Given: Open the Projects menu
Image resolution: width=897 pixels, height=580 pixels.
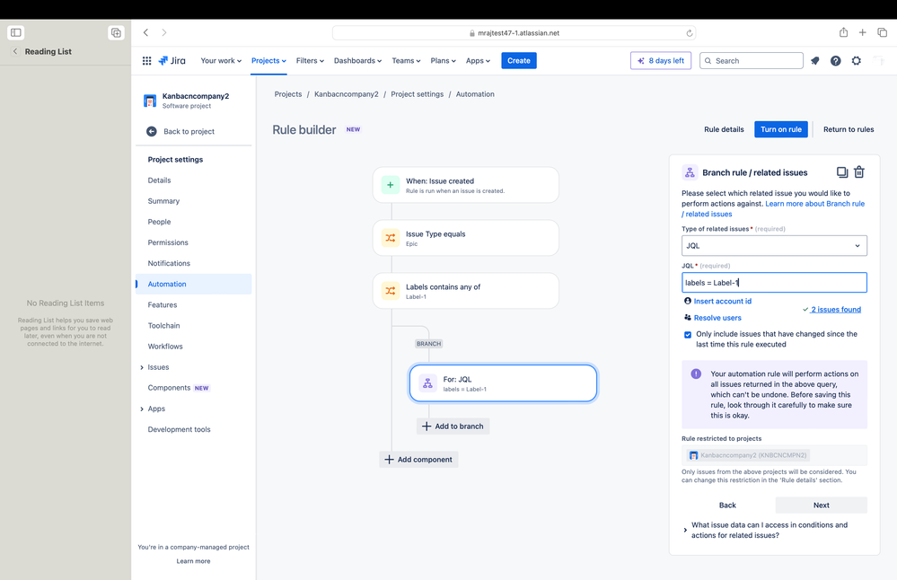Looking at the screenshot, I should coord(268,61).
